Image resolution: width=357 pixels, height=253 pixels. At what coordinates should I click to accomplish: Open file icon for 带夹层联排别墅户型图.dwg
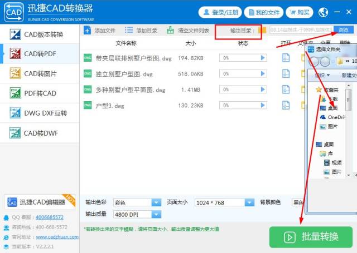pos(286,58)
